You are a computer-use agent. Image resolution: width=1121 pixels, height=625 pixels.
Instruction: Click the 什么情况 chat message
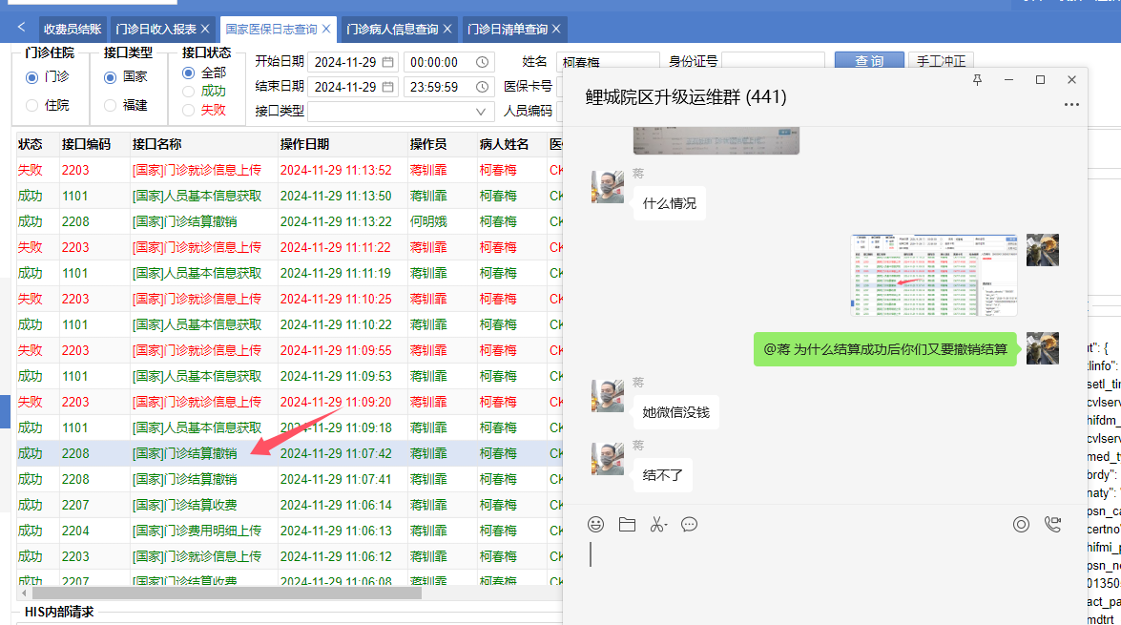pyautogui.click(x=669, y=204)
